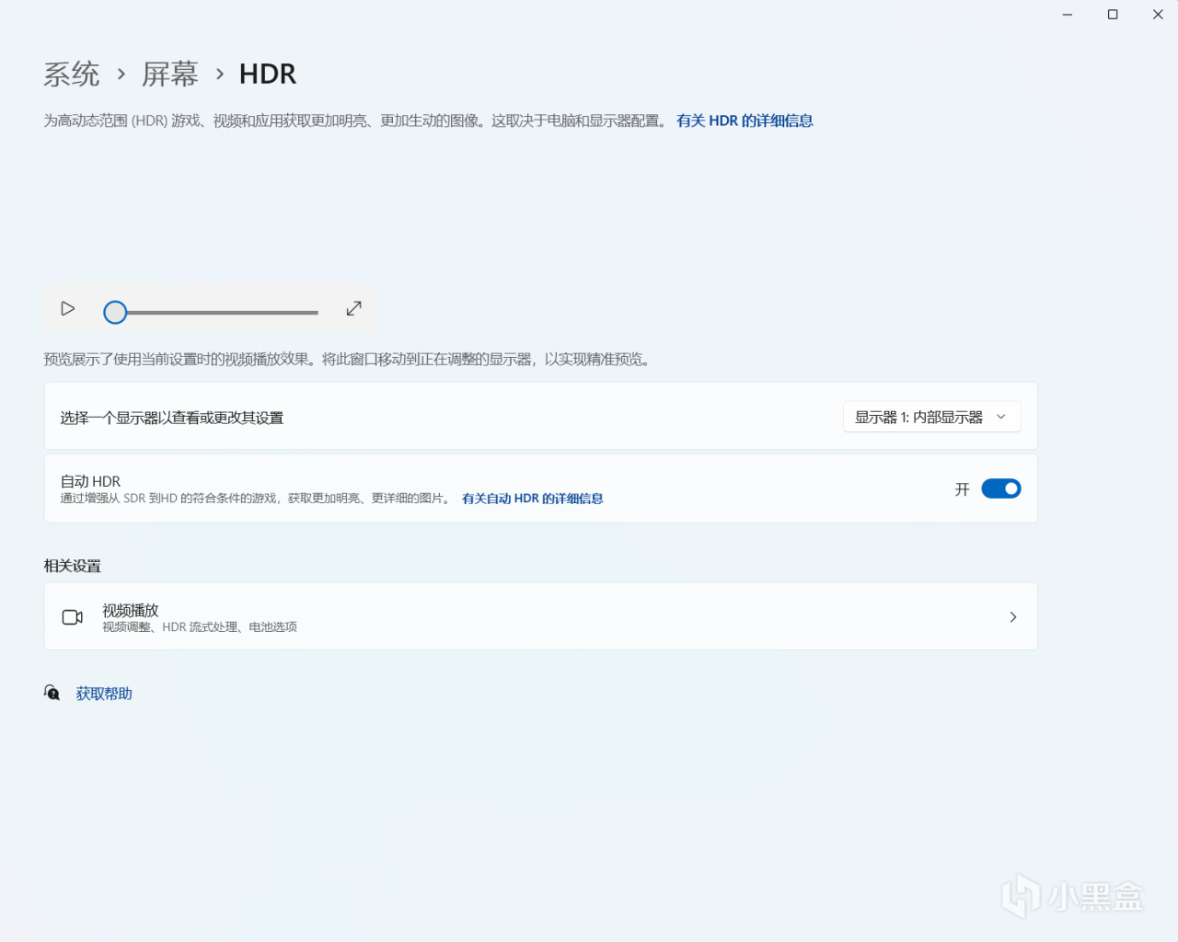Go back to 系统 in the breadcrumb
The height and width of the screenshot is (942, 1178).
pos(72,74)
